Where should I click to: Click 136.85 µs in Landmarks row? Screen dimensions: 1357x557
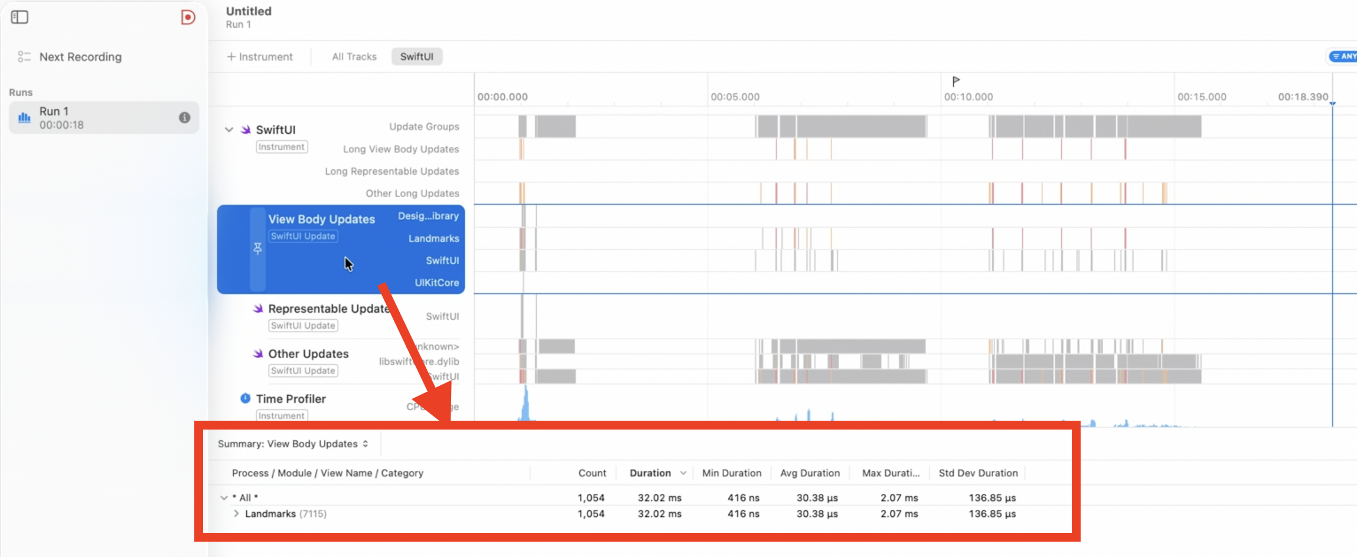[x=992, y=514]
